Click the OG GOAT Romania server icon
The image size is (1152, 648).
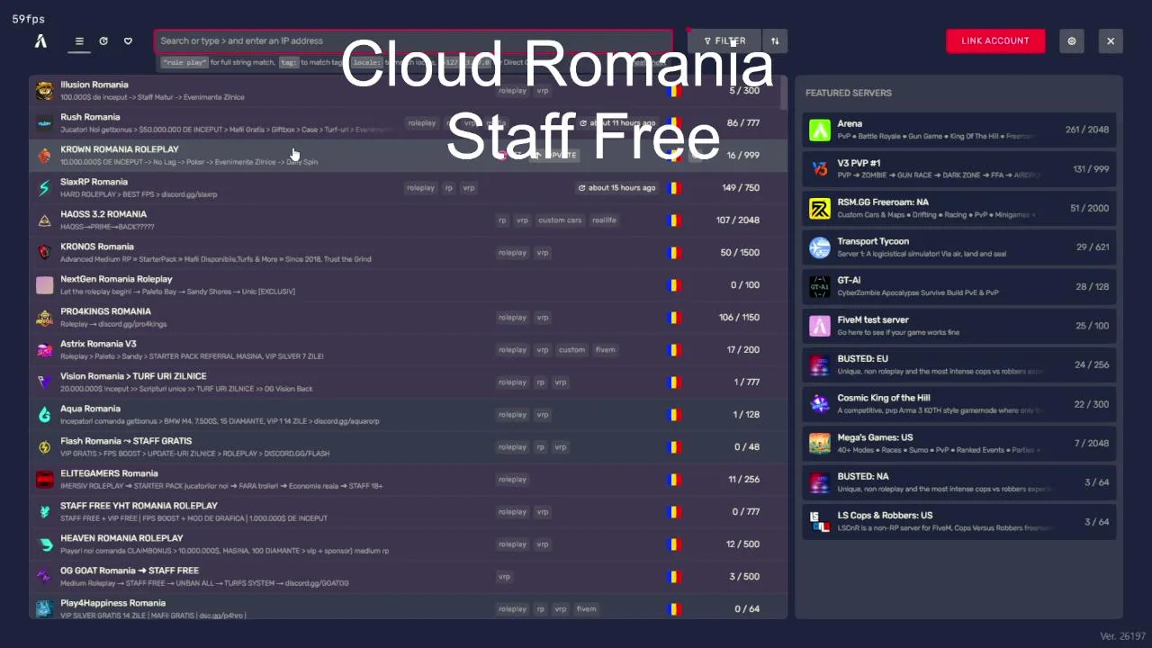pos(44,576)
